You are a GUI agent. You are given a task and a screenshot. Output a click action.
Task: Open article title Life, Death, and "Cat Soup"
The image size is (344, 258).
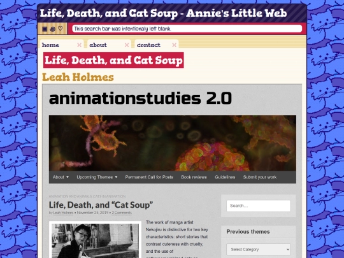tap(101, 205)
